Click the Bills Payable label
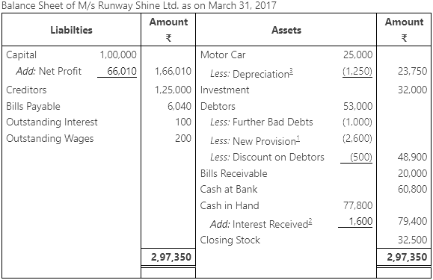 point(33,106)
